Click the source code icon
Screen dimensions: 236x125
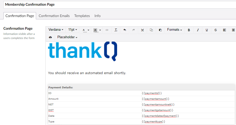[107, 30]
